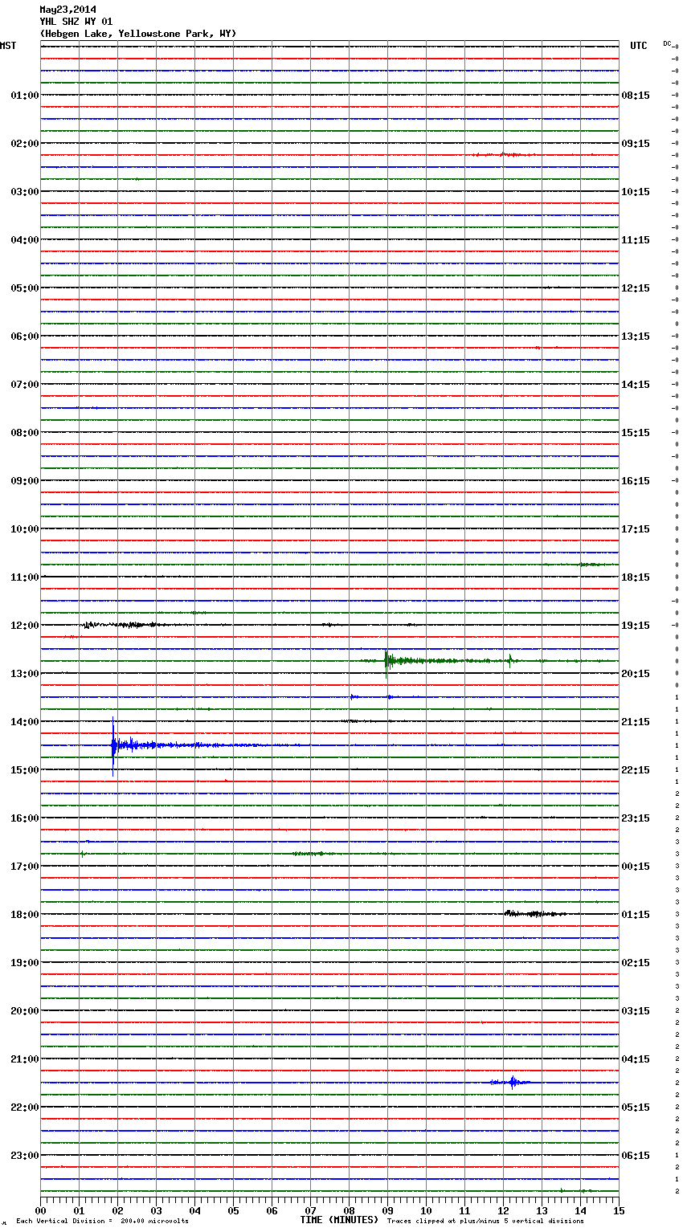This screenshot has width=683, height=1232.
Task: Click the 20:15 UTC time label
Action: [x=636, y=674]
